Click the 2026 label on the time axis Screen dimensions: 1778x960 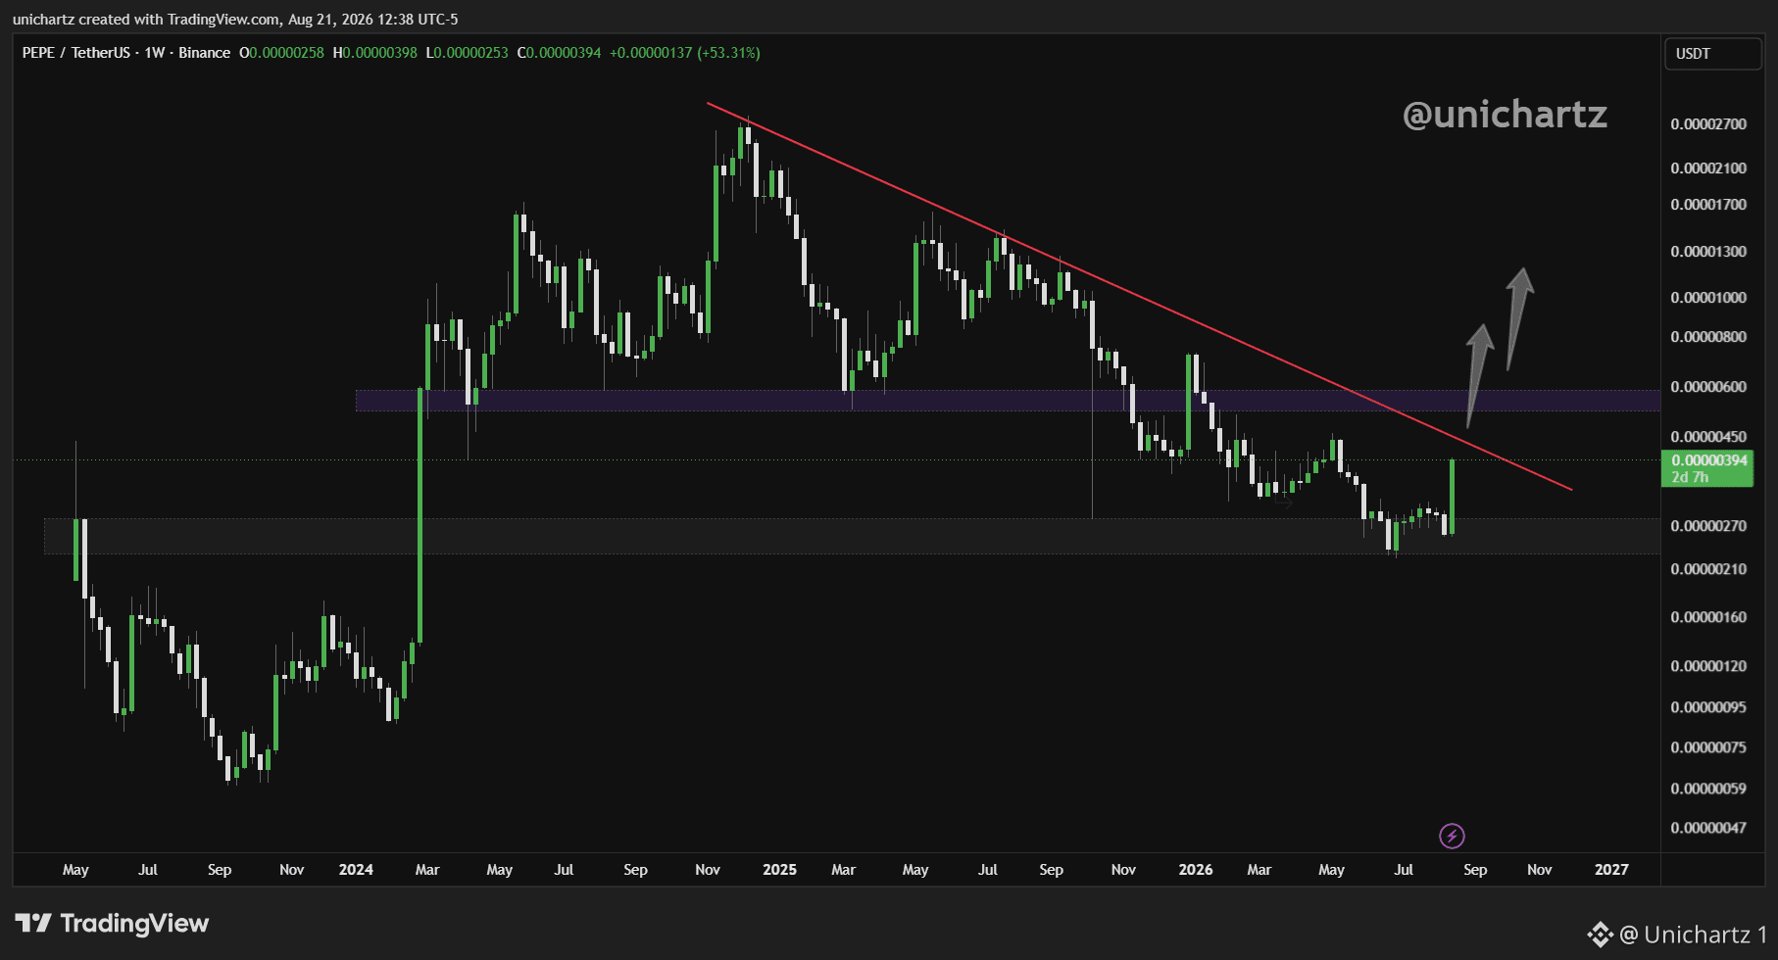pyautogui.click(x=1196, y=870)
